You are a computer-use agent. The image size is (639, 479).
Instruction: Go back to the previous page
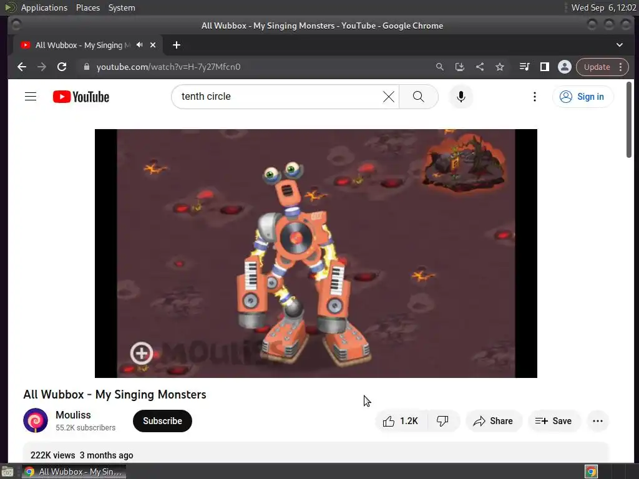coord(22,67)
